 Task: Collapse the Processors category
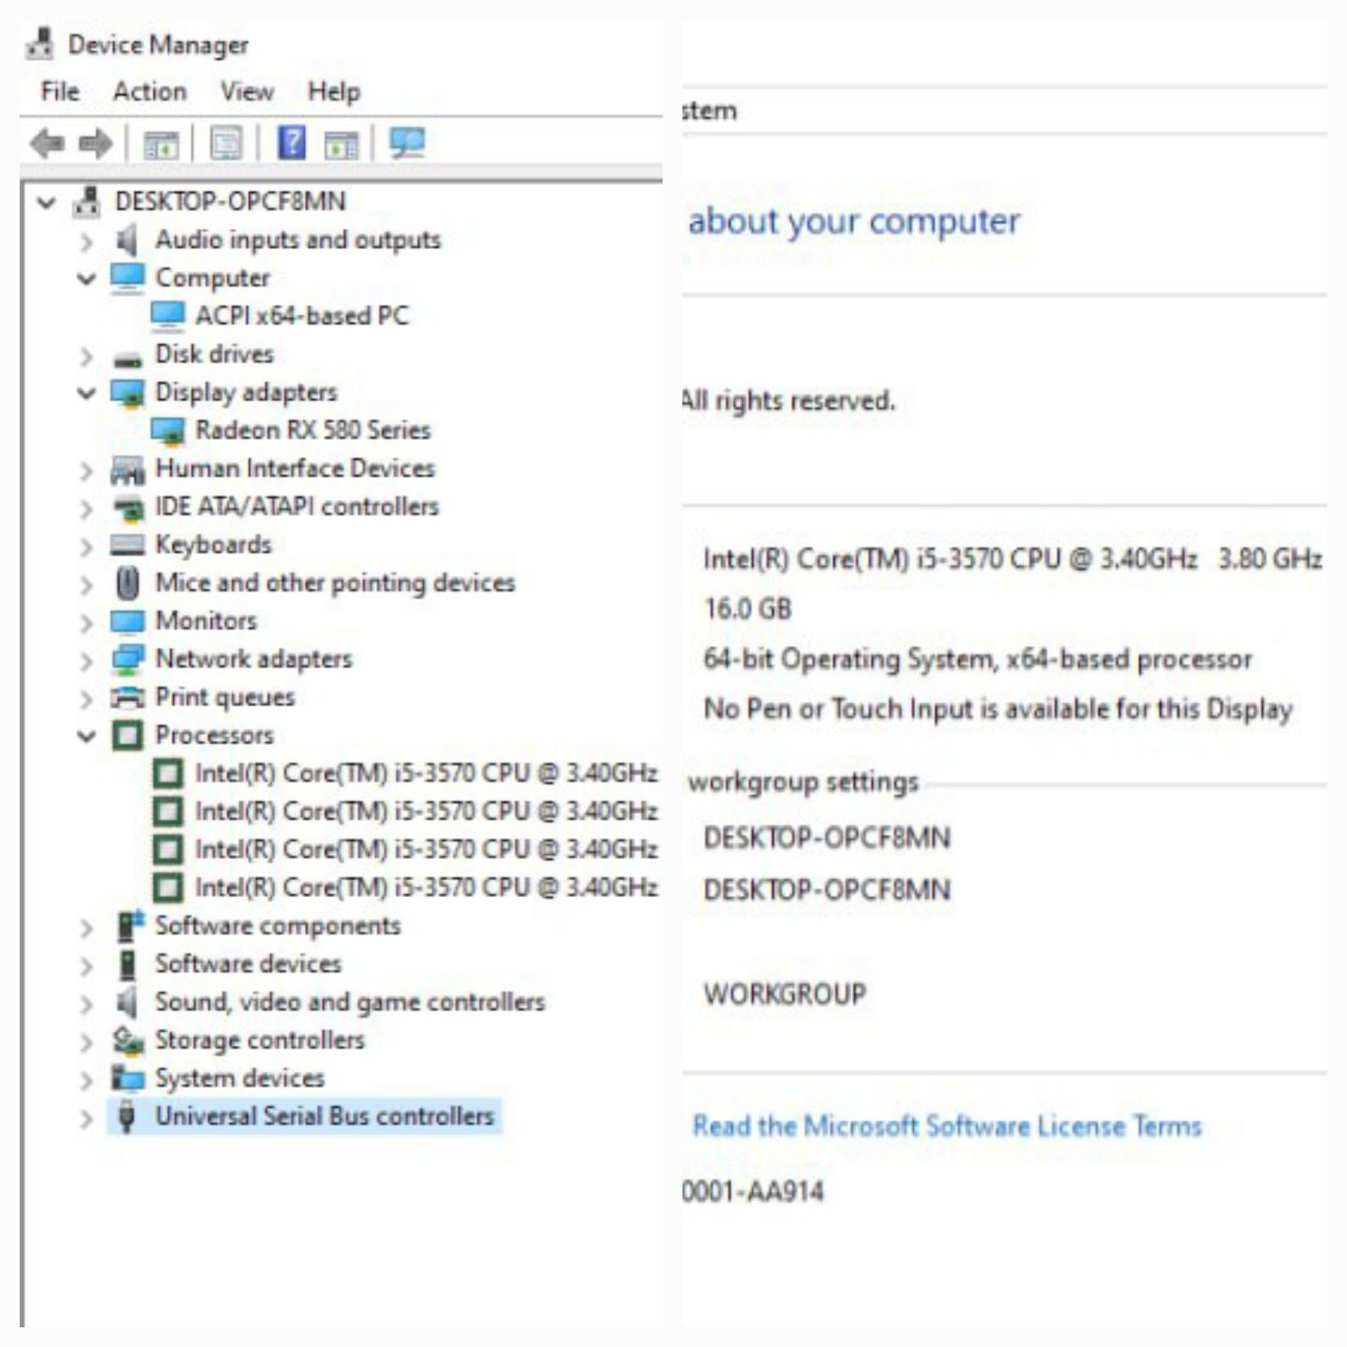(87, 736)
